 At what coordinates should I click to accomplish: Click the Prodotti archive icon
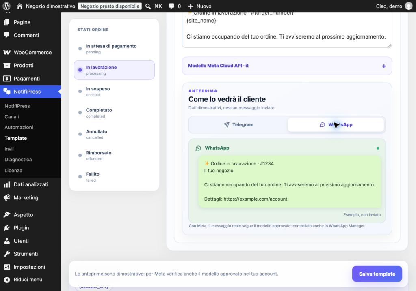[x=7, y=65]
